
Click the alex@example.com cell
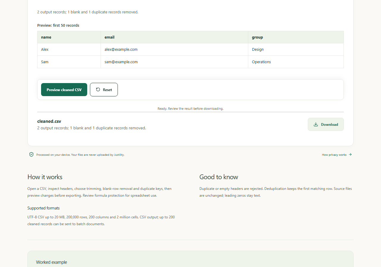(174, 50)
